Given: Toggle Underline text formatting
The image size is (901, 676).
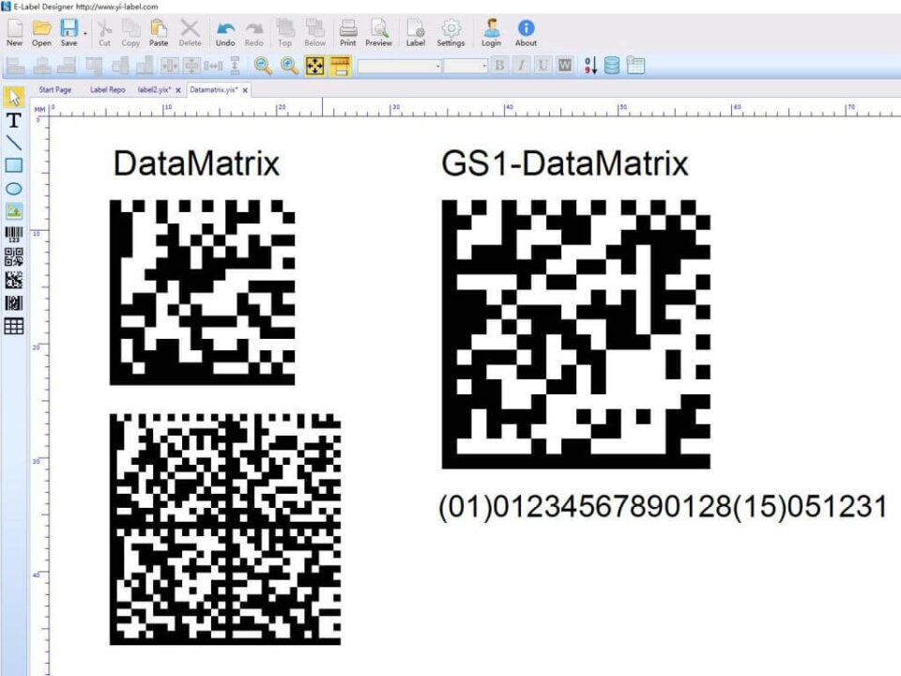Looking at the screenshot, I should pyautogui.click(x=542, y=66).
